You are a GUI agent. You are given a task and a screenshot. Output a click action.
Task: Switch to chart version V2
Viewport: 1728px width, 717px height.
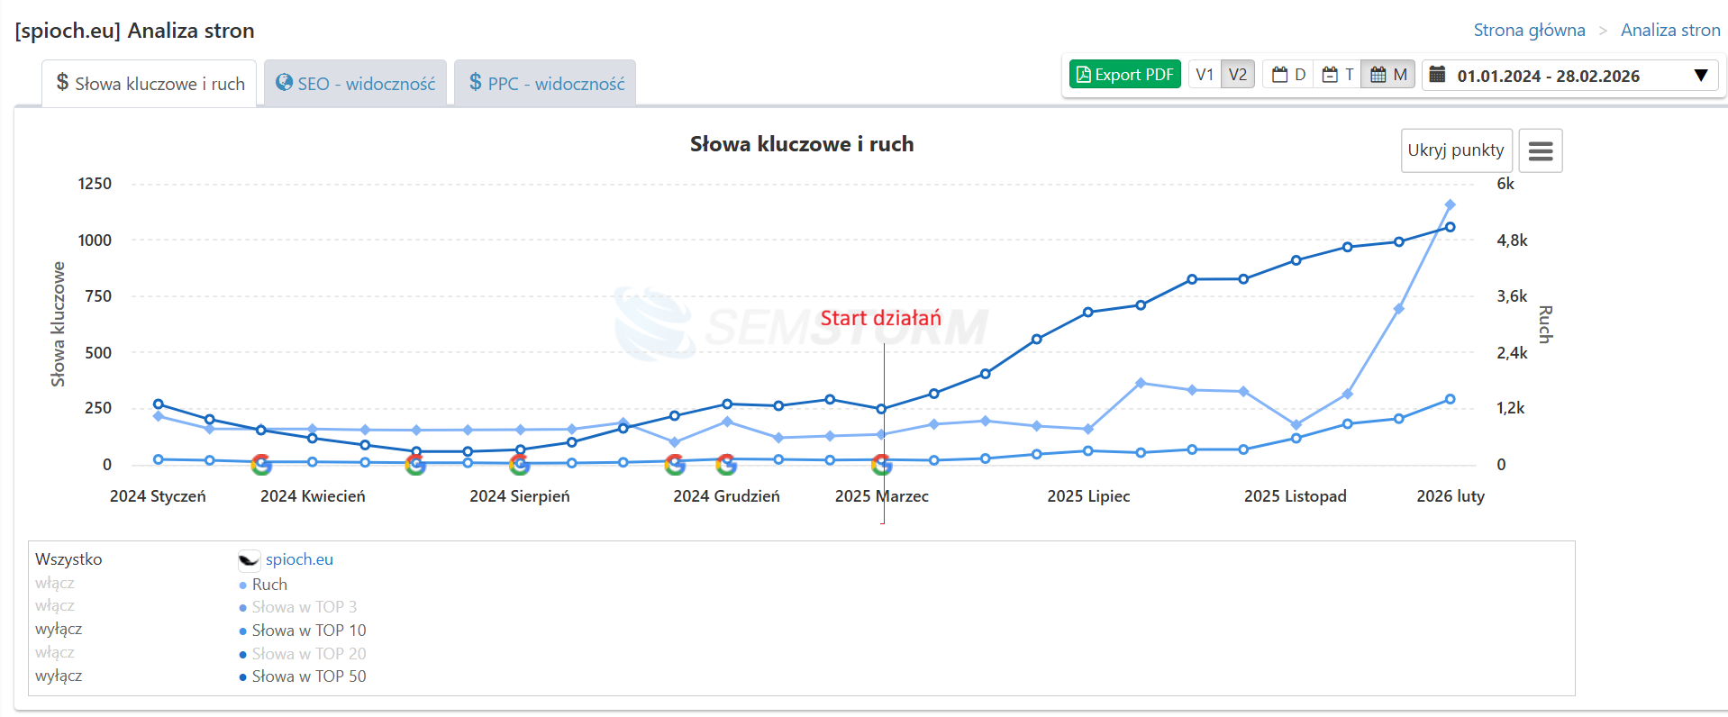click(x=1238, y=75)
